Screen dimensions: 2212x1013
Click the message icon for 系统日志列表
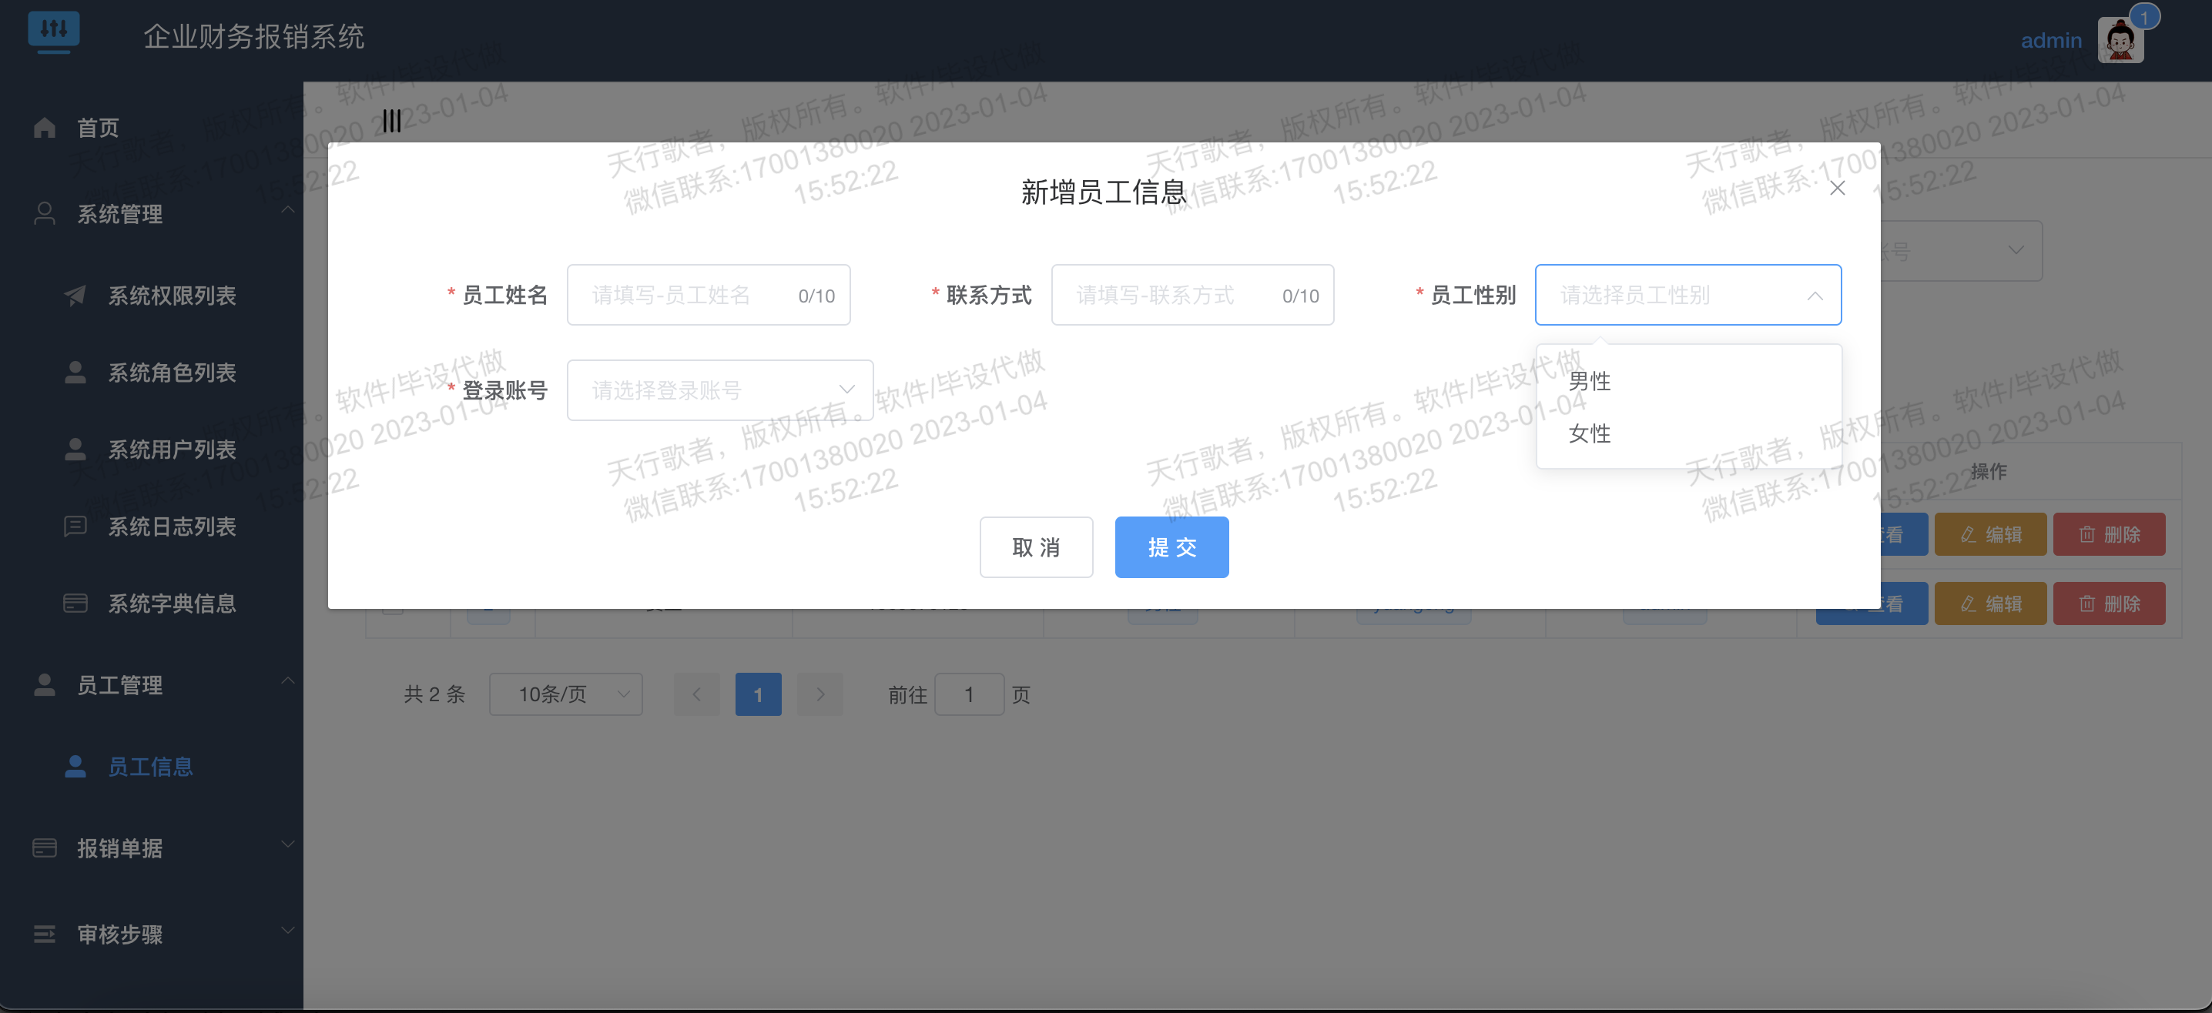tap(75, 527)
